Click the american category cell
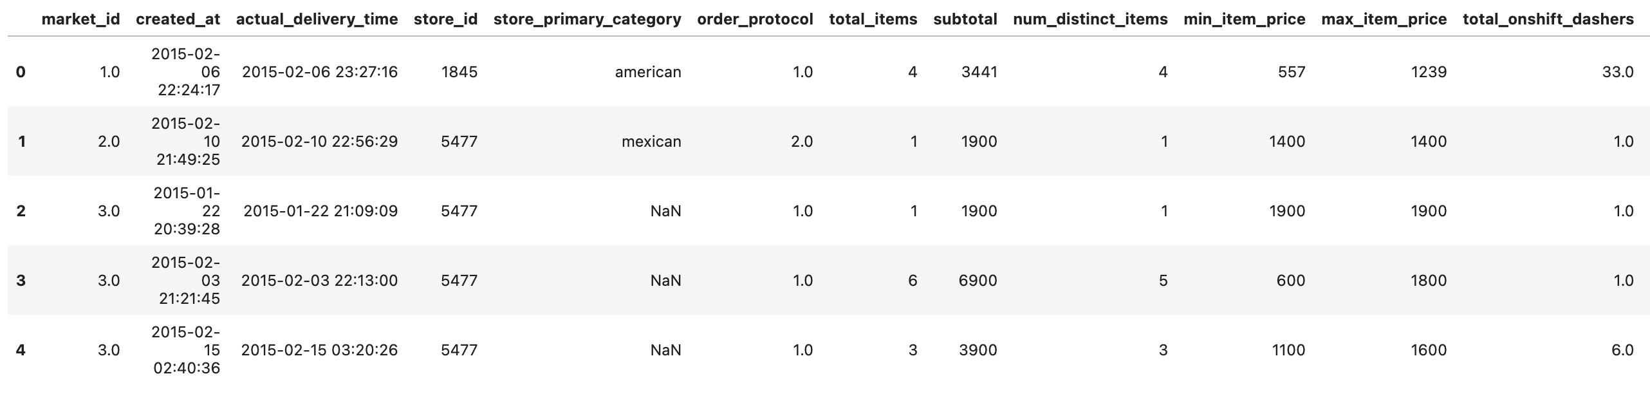The width and height of the screenshot is (1650, 403). click(648, 72)
